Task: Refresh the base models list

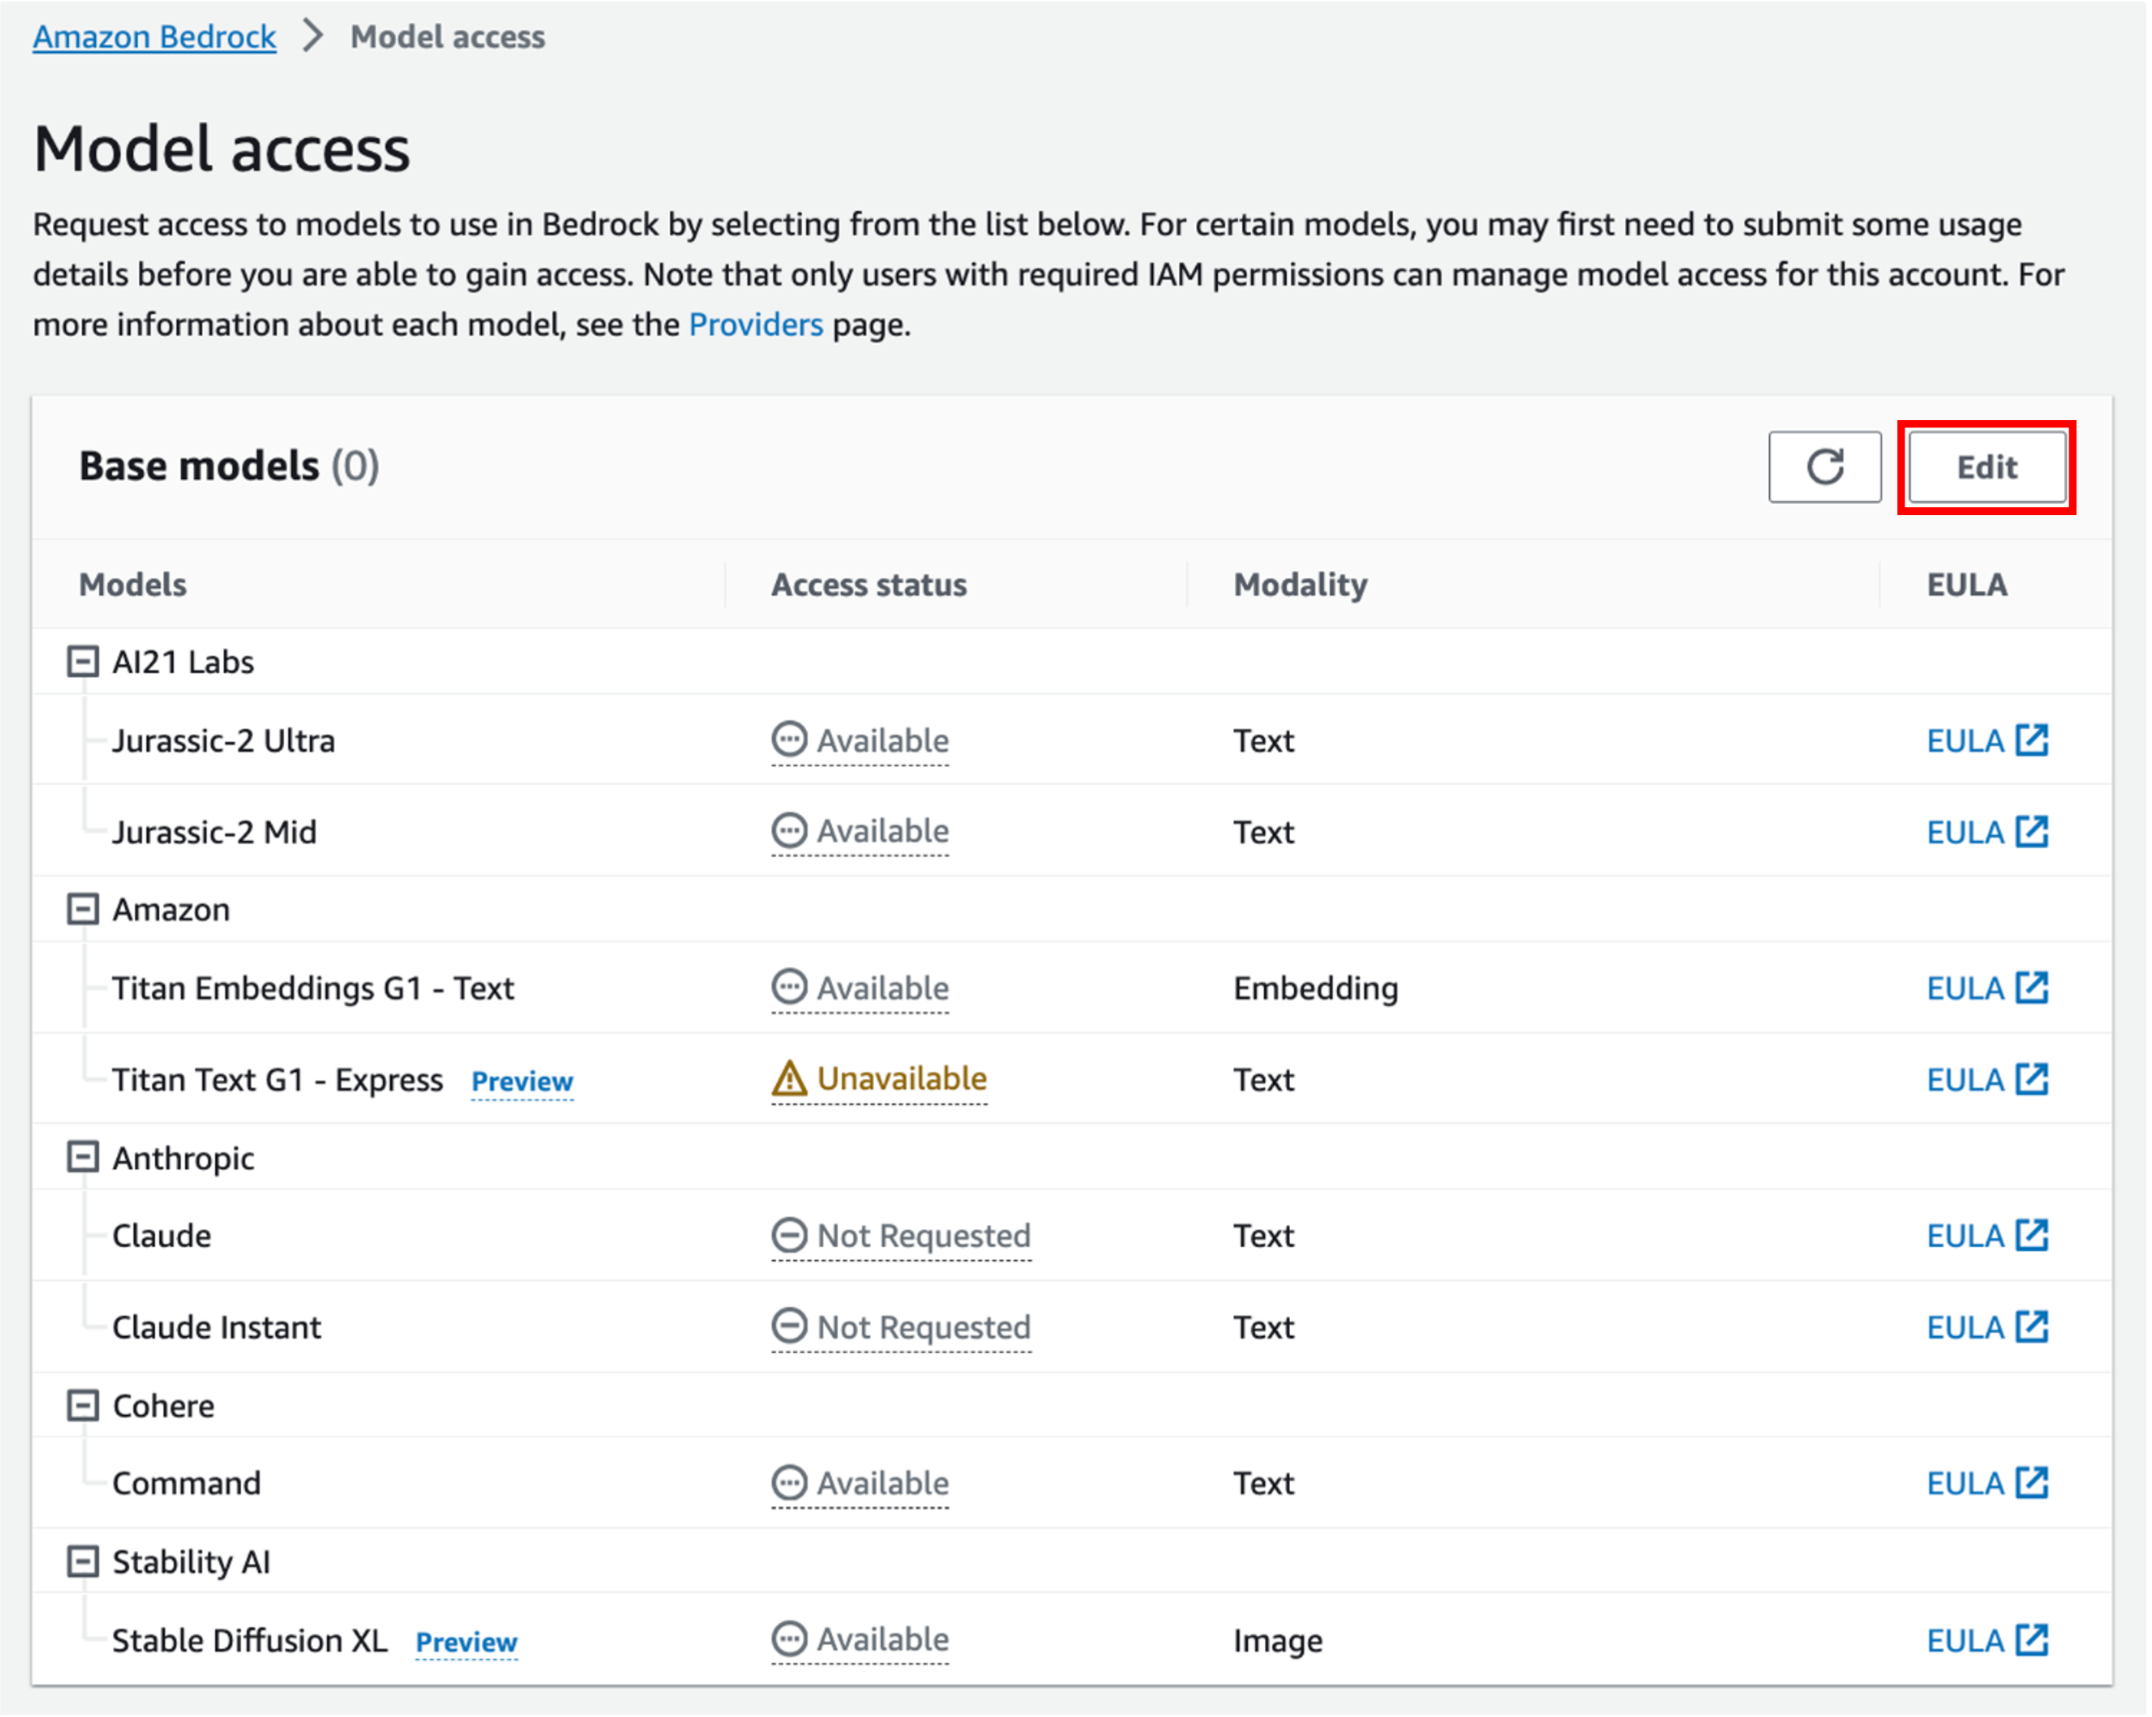Action: point(1825,467)
